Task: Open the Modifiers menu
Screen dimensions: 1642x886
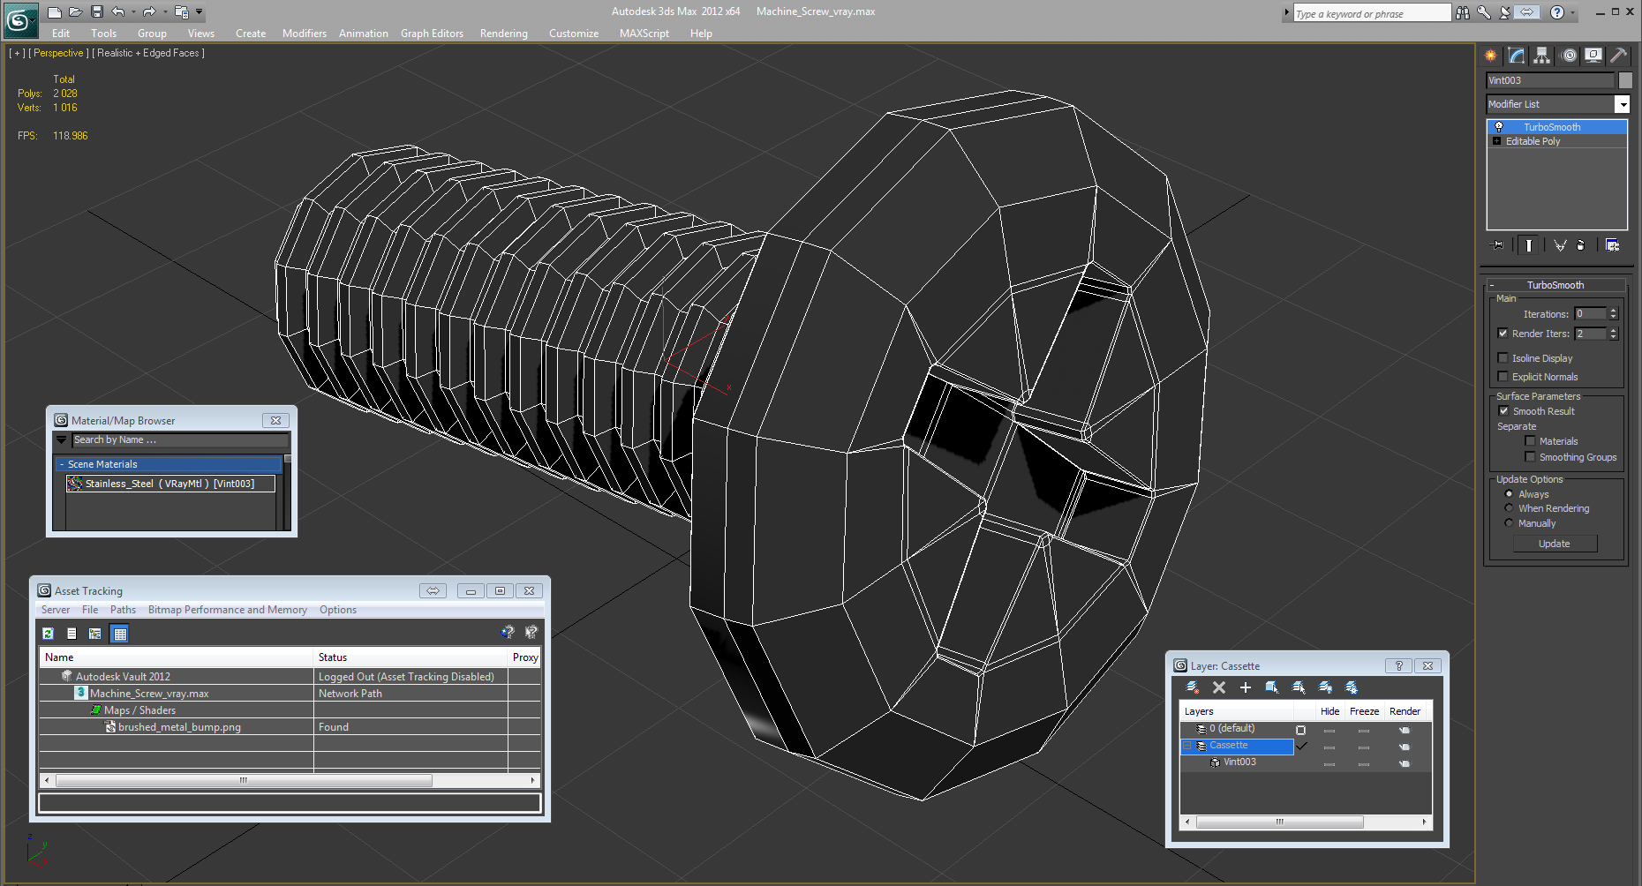Action: pyautogui.click(x=305, y=34)
